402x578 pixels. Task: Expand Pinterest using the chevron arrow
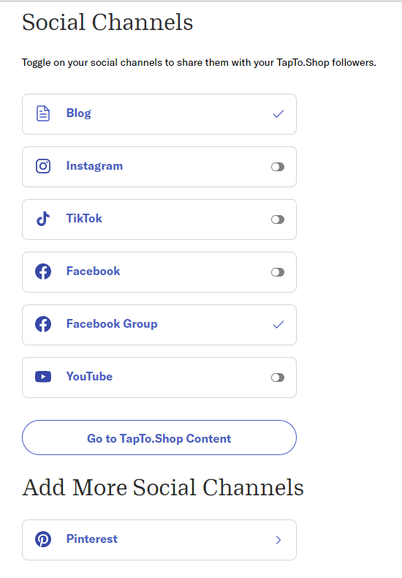pyautogui.click(x=278, y=540)
